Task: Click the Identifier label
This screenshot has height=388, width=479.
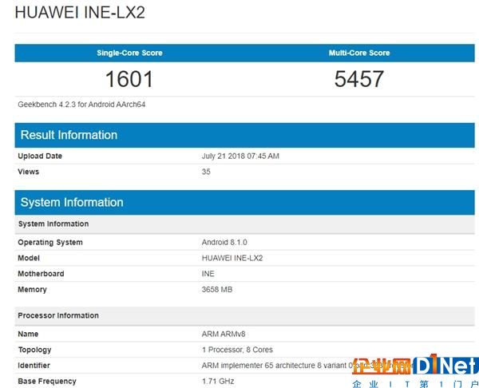Action: coord(34,366)
